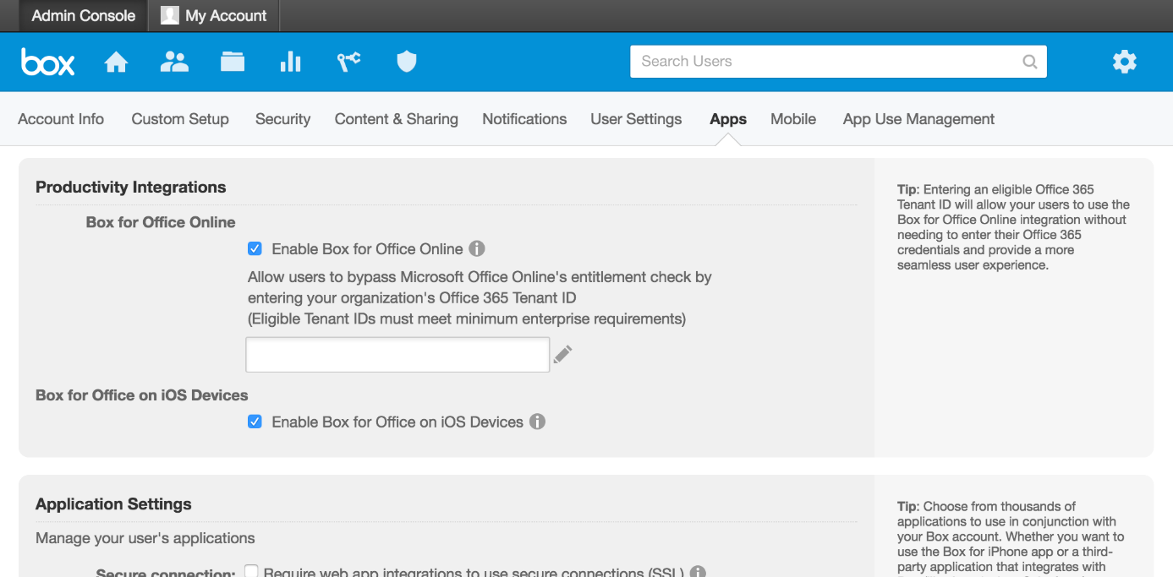The width and height of the screenshot is (1173, 577).
Task: Click the Secure connection label
Action: [x=166, y=574]
